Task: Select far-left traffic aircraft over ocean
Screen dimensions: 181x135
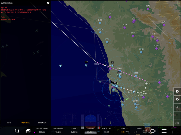Action: (x=61, y=66)
